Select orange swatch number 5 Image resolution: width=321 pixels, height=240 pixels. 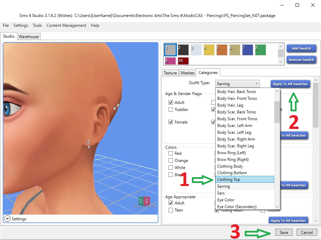pos(222,50)
